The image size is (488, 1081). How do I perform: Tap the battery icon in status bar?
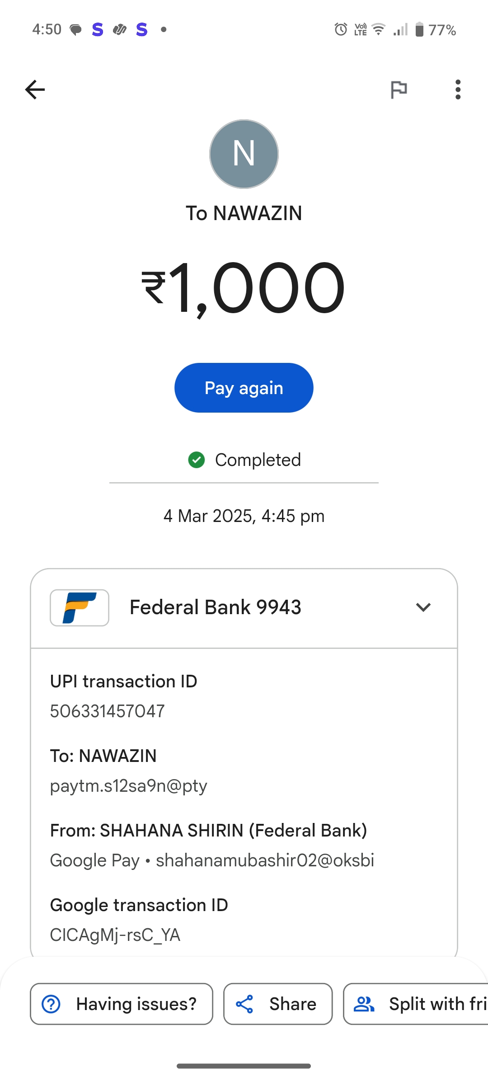[419, 30]
